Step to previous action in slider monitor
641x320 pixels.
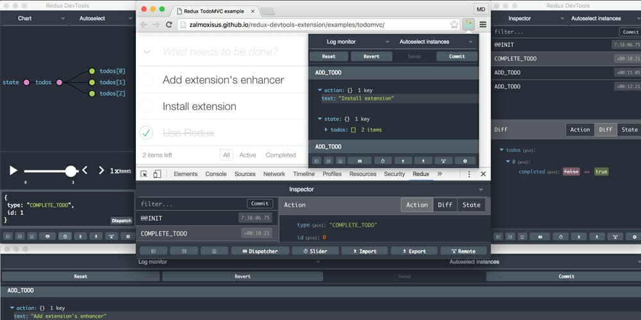coord(85,170)
